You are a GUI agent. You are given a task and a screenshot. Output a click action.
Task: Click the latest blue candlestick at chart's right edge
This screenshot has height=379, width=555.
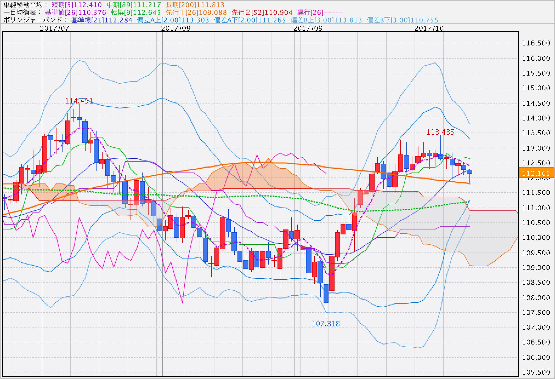tap(469, 172)
